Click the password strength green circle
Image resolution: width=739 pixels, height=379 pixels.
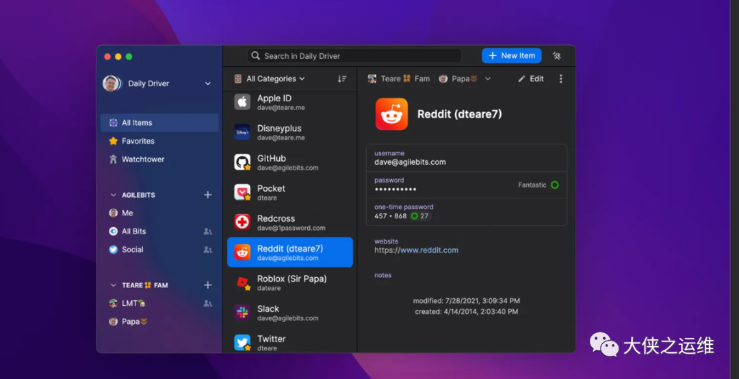(555, 185)
